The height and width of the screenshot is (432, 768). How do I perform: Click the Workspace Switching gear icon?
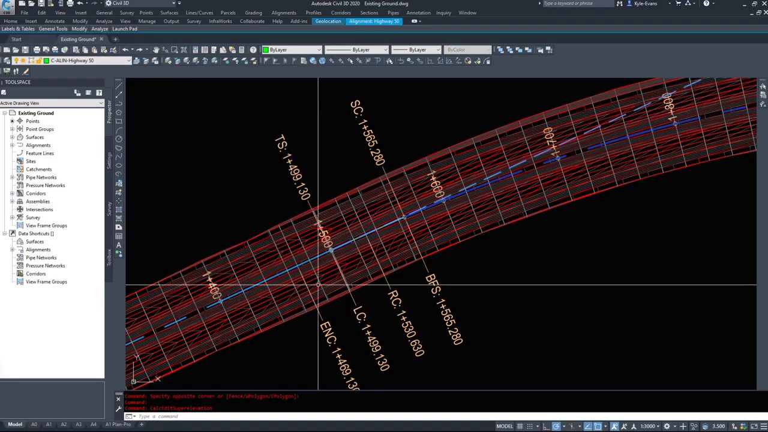(x=667, y=426)
